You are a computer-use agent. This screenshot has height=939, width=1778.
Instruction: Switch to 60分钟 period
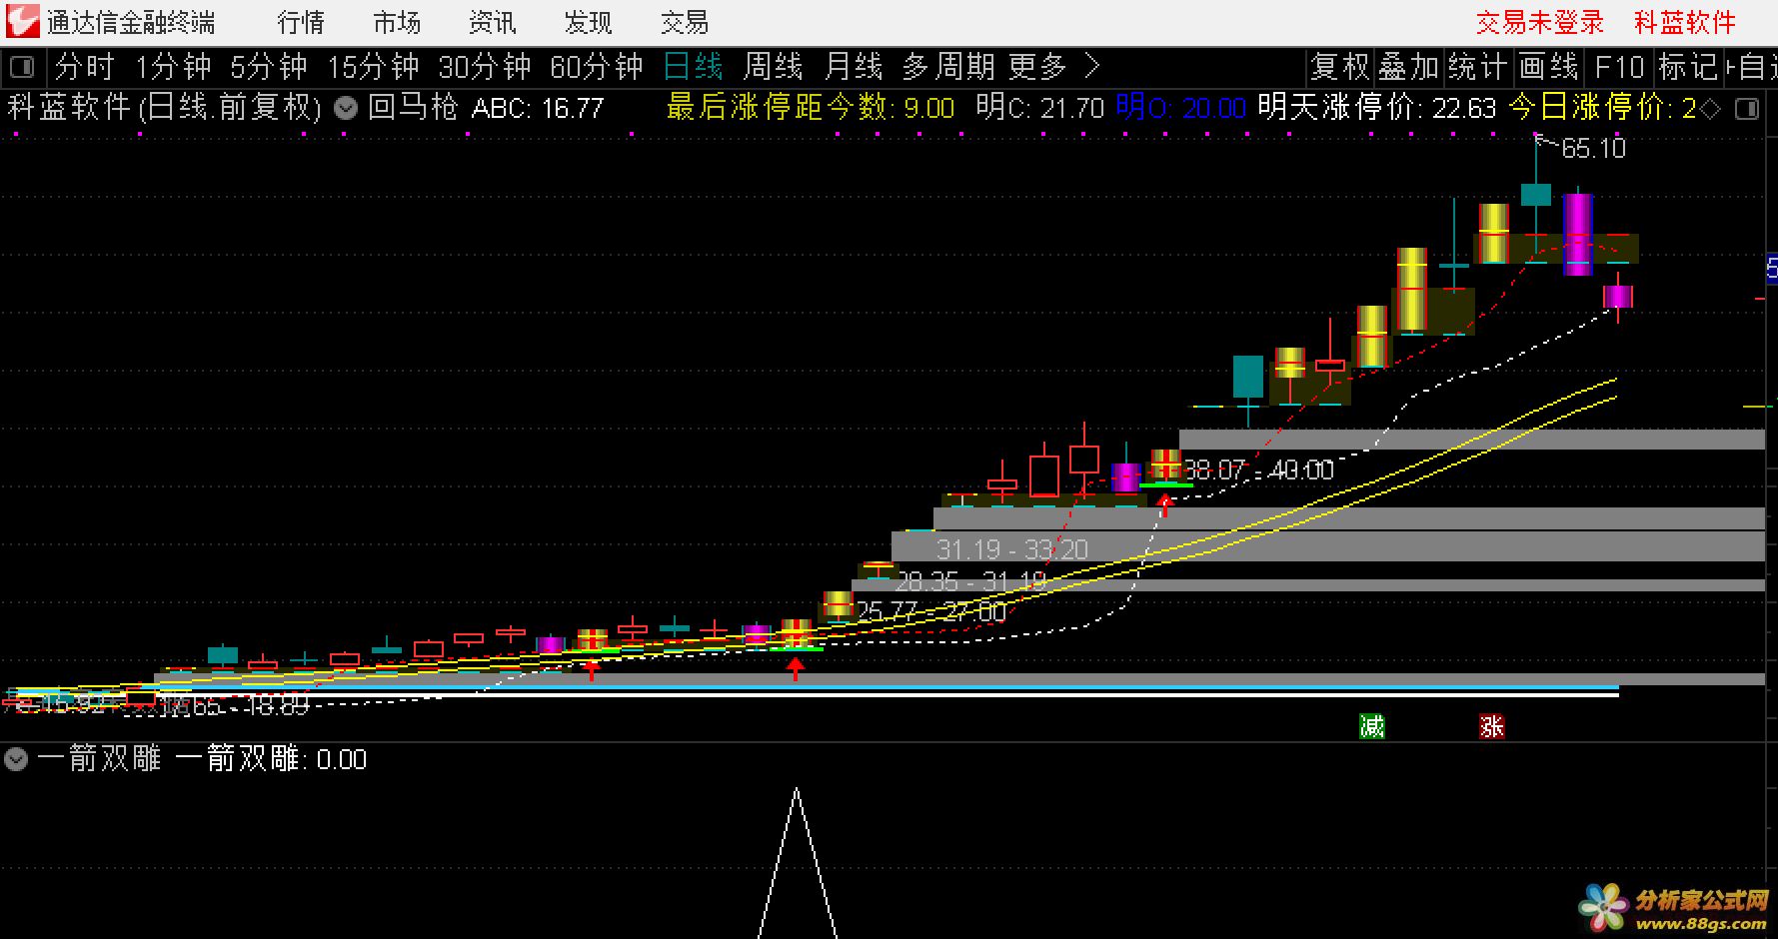tap(597, 67)
